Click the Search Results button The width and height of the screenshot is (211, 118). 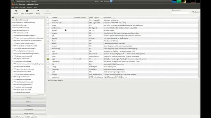click(29, 113)
